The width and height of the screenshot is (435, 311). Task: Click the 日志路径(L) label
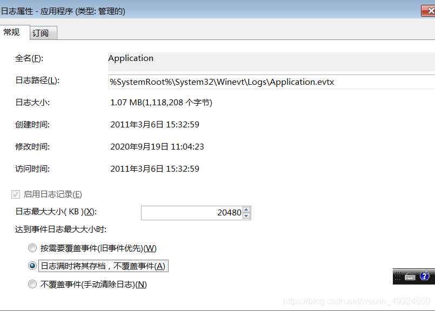(x=37, y=80)
